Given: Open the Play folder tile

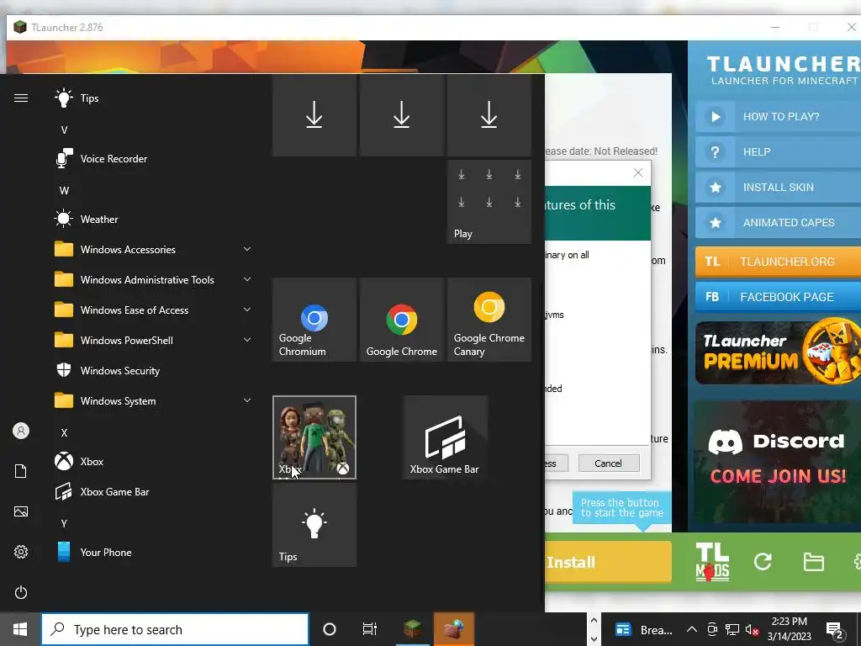Looking at the screenshot, I should pos(489,202).
